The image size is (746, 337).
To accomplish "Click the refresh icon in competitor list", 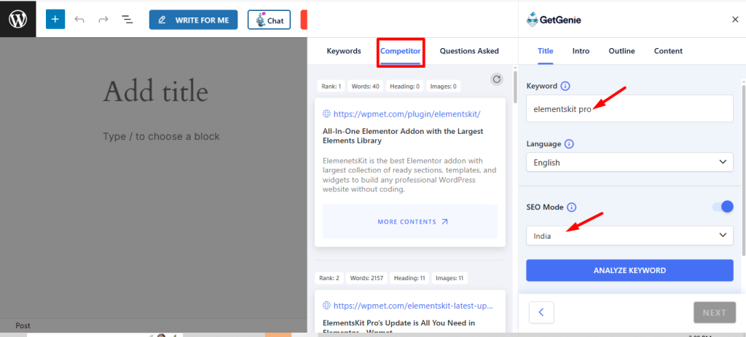I will coord(497,79).
